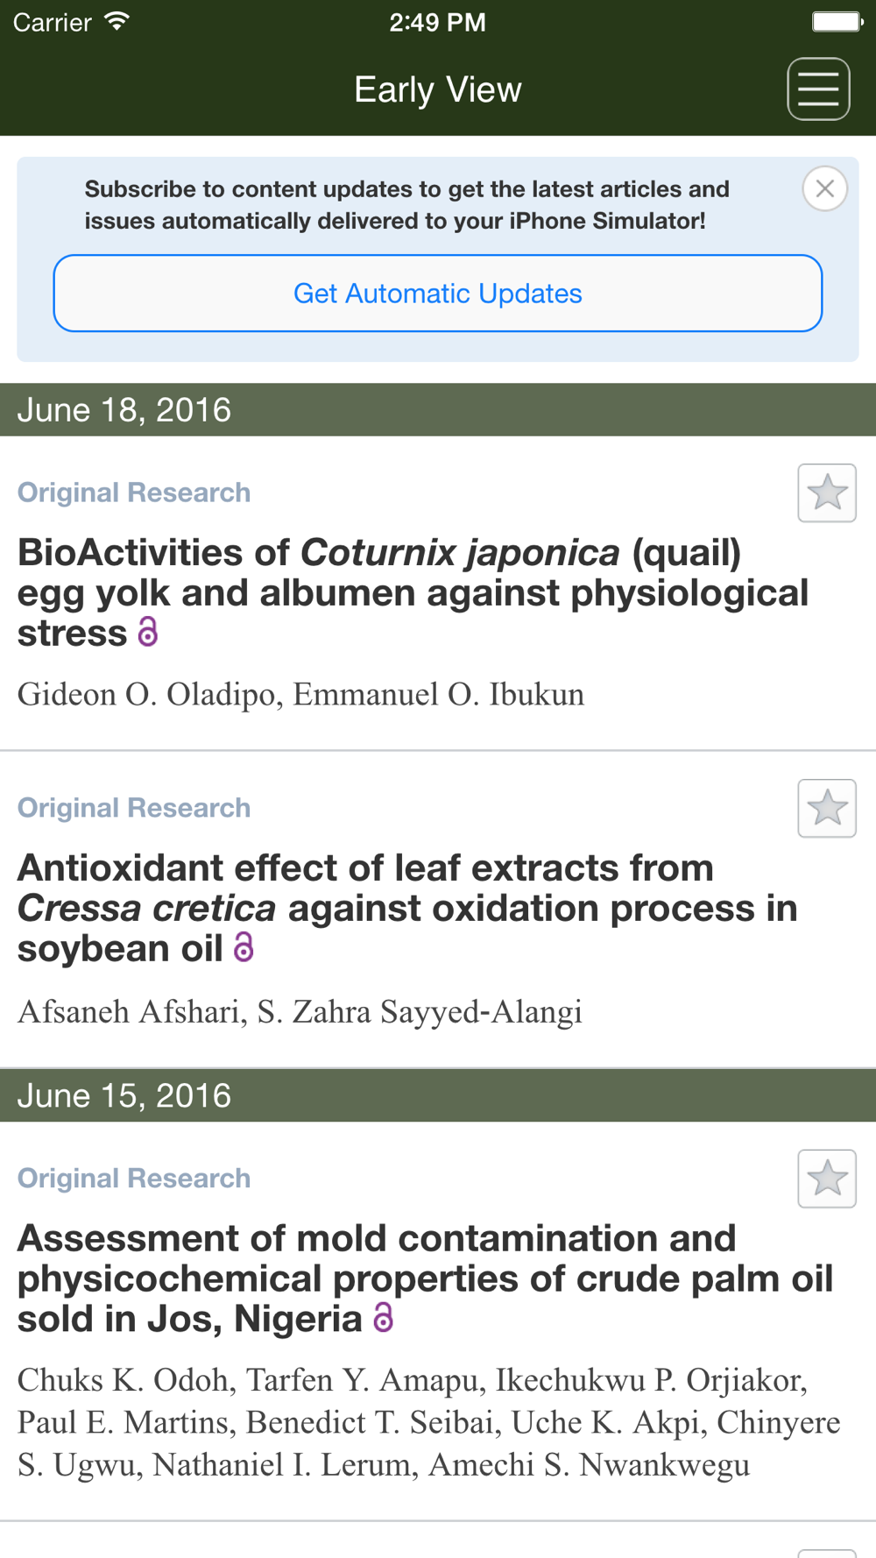Open article on BioActivities of Coturnix japonica
Image resolution: width=876 pixels, height=1558 pixels.
point(413,593)
